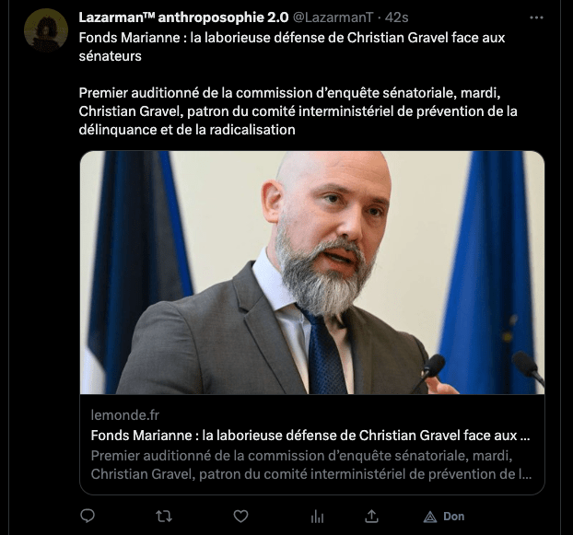View tweet analytics bar chart icon
This screenshot has width=573, height=535.
point(317,517)
